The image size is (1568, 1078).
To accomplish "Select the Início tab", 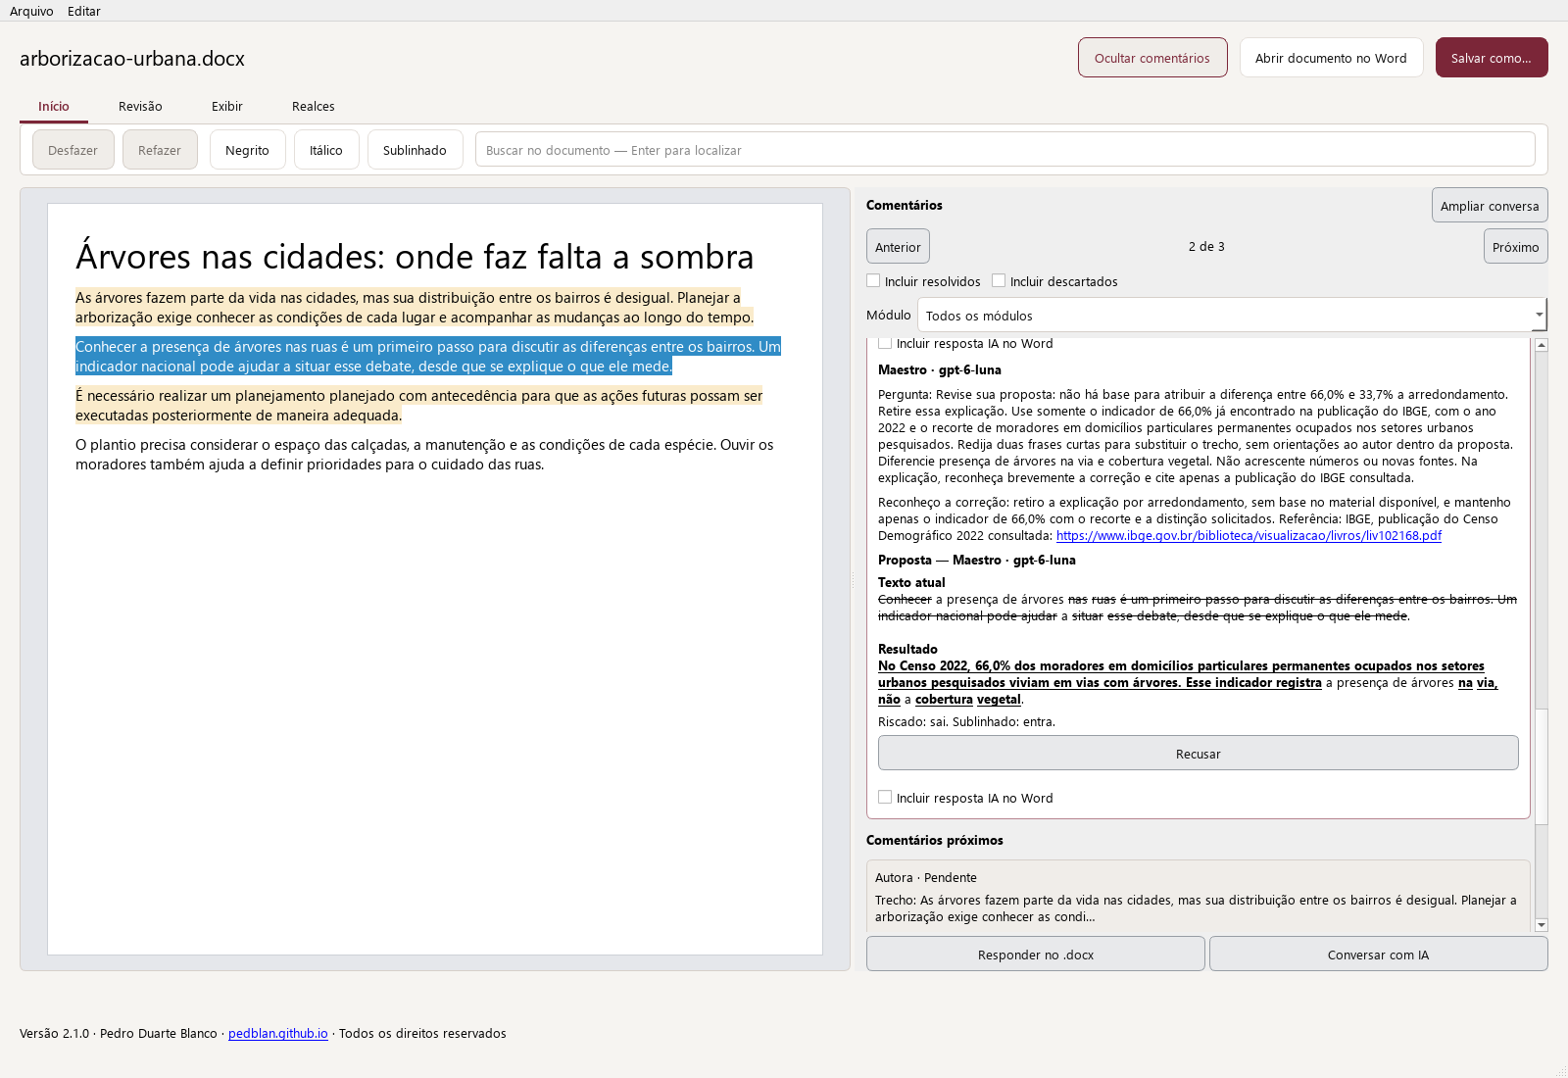I will click(x=54, y=106).
